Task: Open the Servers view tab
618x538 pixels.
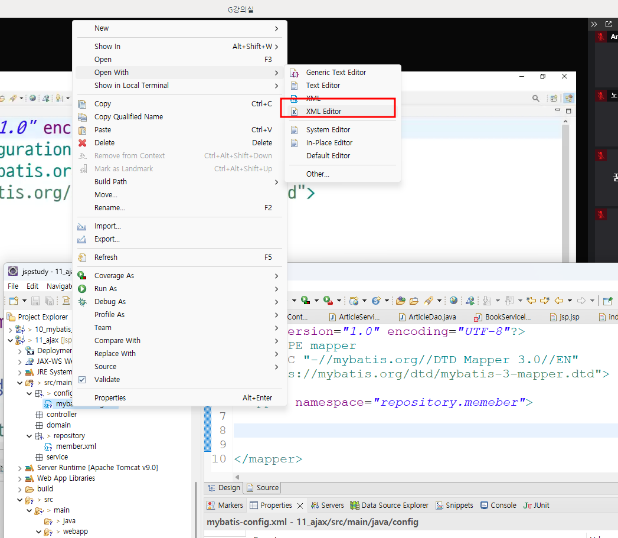Action: click(x=327, y=506)
